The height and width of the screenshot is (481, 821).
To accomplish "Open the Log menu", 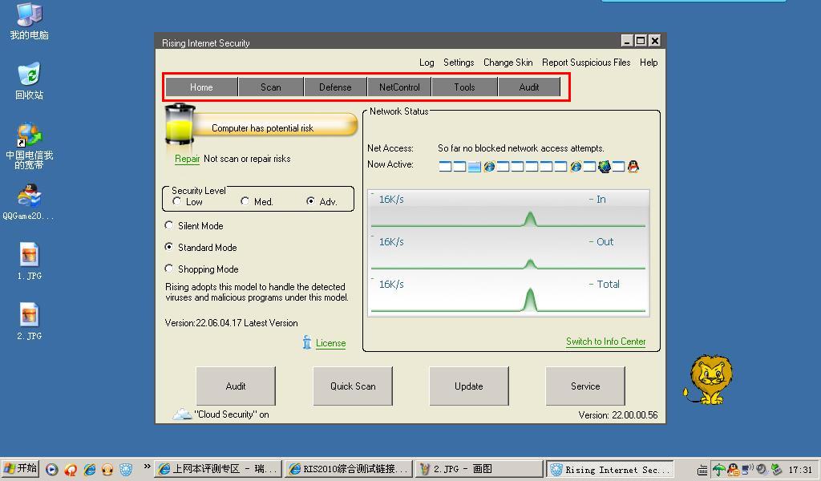I will coord(427,63).
